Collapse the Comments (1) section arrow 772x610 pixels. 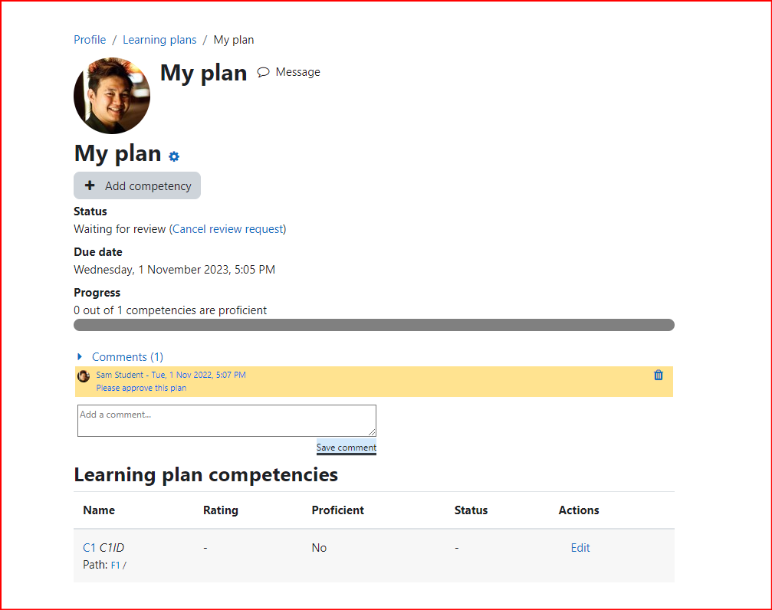click(x=80, y=356)
